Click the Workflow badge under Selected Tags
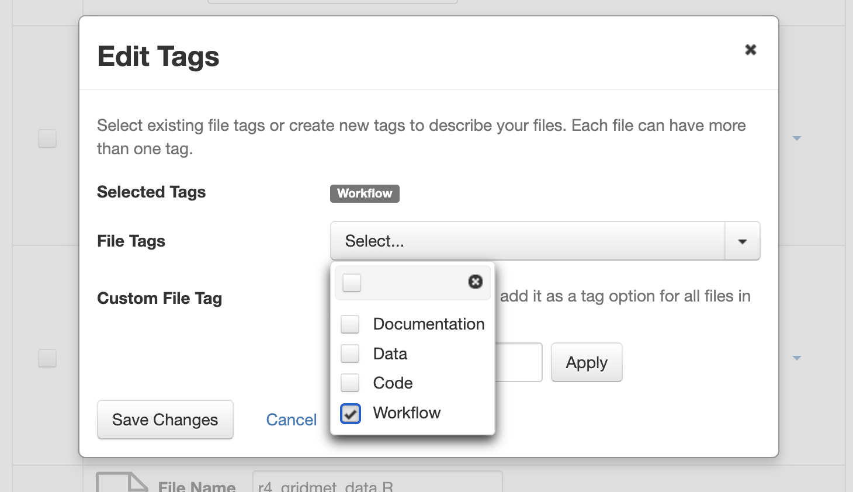This screenshot has width=853, height=492. tap(365, 193)
